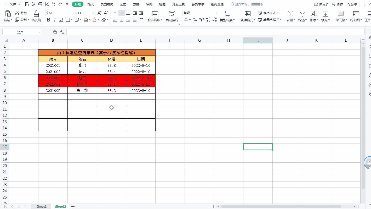Switch to the 视图 tab
The image size is (371, 209).
coord(162,4)
